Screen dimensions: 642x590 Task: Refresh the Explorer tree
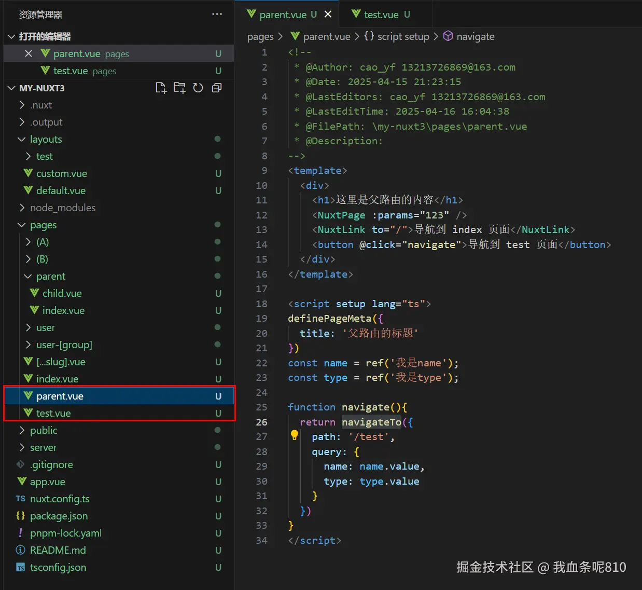[198, 88]
